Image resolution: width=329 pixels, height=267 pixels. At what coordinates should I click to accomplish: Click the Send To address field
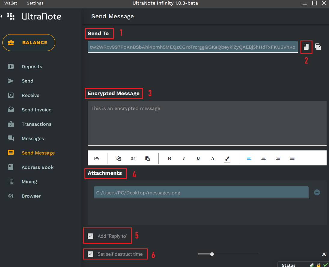(193, 47)
